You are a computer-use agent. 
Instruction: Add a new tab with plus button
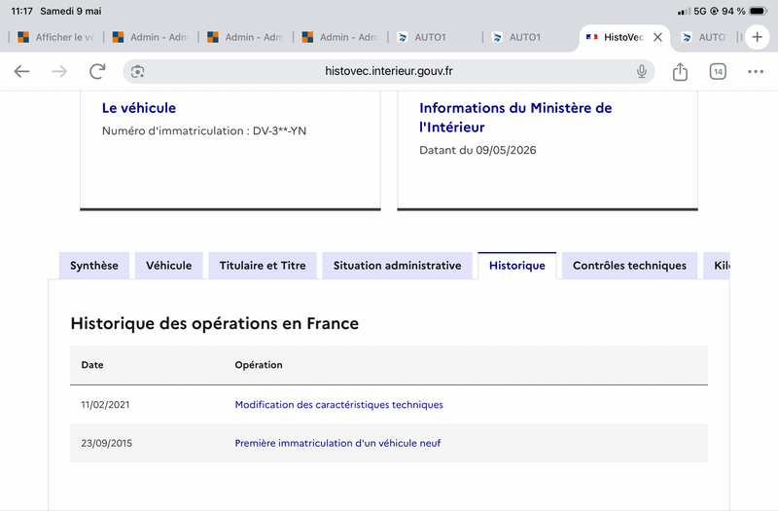(x=758, y=37)
